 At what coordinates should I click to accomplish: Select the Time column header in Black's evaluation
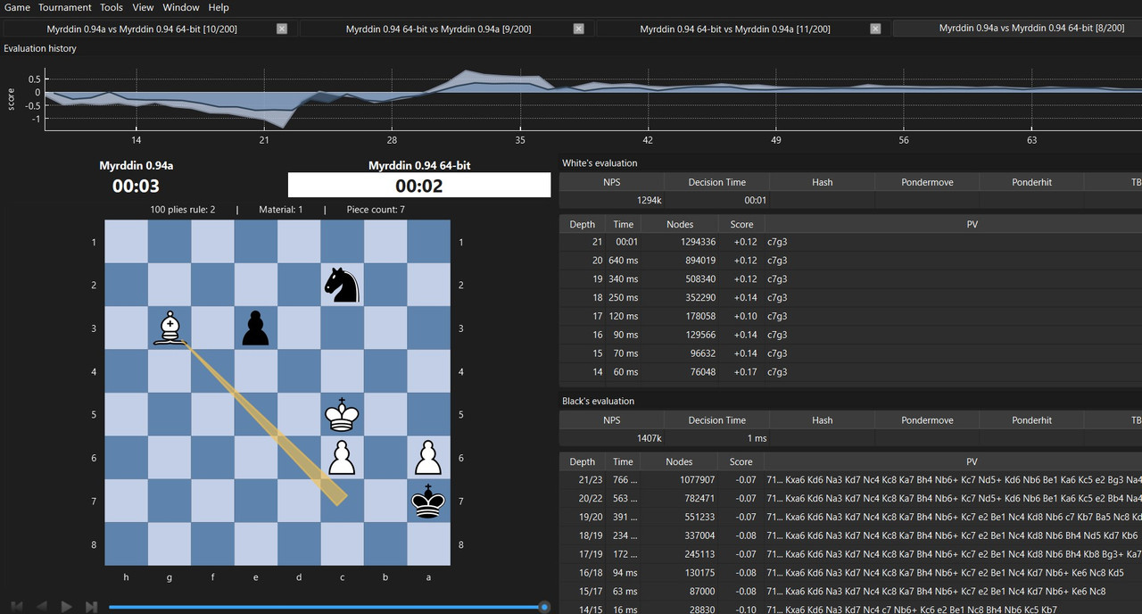click(x=624, y=461)
